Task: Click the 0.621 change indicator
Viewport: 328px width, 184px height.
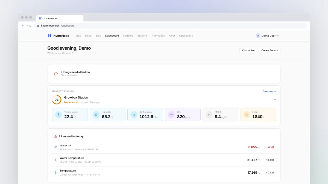Action: pyautogui.click(x=270, y=173)
